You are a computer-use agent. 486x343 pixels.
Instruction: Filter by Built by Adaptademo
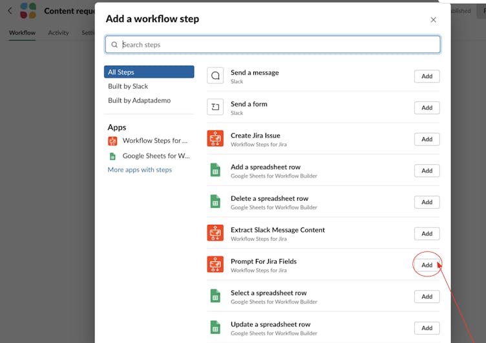(x=139, y=100)
